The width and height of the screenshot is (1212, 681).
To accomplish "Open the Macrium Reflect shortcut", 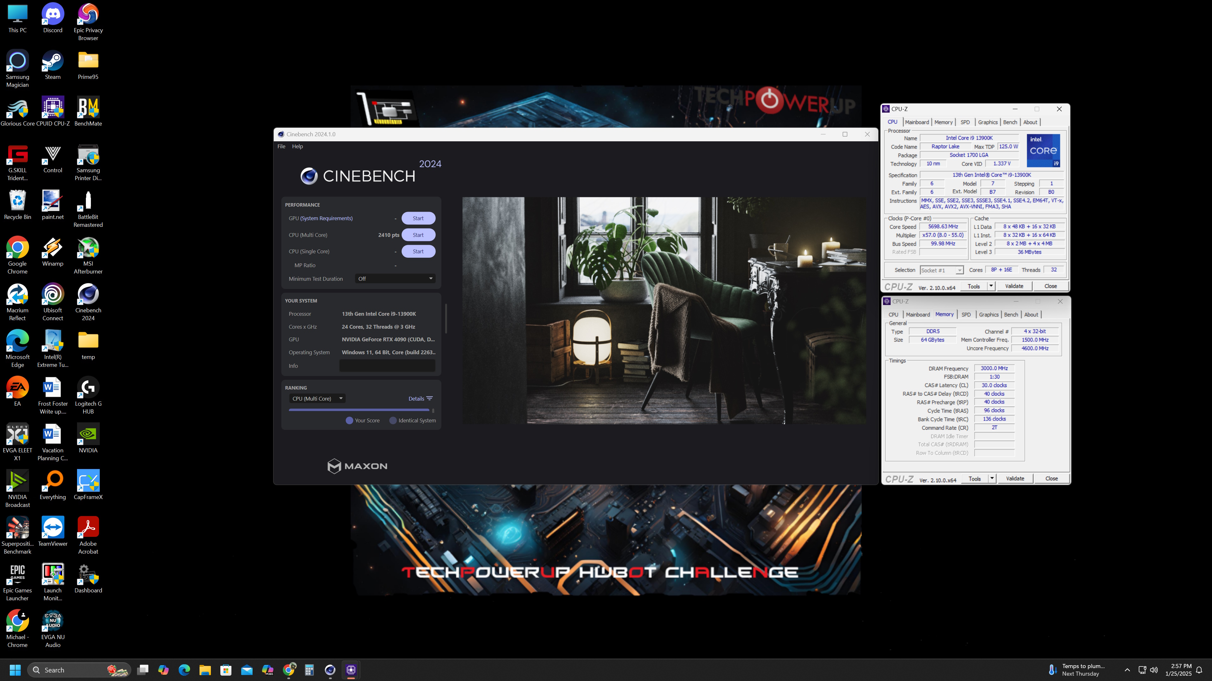I will click(x=17, y=302).
